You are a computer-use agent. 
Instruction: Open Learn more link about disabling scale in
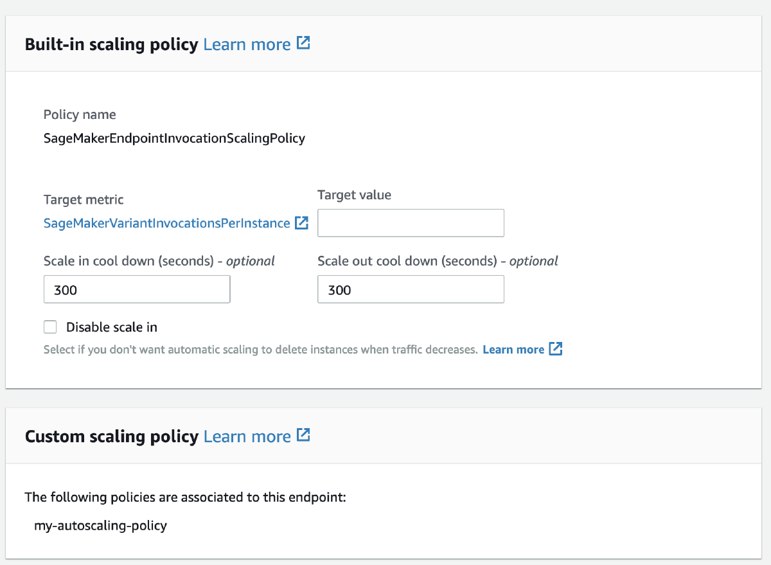513,349
